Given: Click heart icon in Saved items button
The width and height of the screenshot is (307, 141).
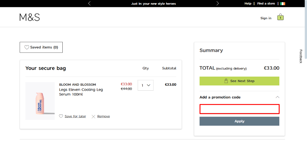Looking at the screenshot, I should tap(27, 47).
